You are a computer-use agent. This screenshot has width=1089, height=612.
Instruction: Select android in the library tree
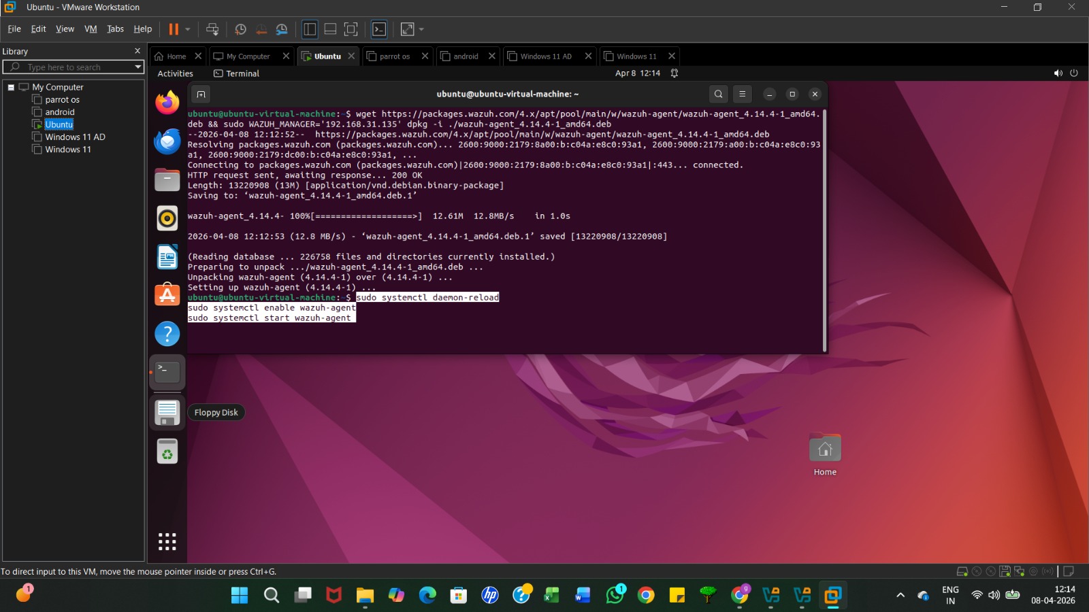[60, 112]
